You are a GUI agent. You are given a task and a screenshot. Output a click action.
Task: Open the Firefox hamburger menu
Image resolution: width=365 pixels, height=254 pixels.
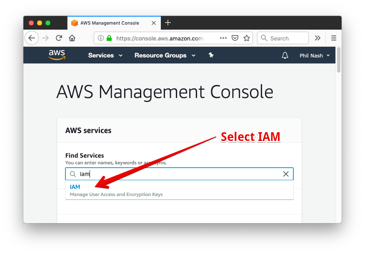tap(334, 38)
